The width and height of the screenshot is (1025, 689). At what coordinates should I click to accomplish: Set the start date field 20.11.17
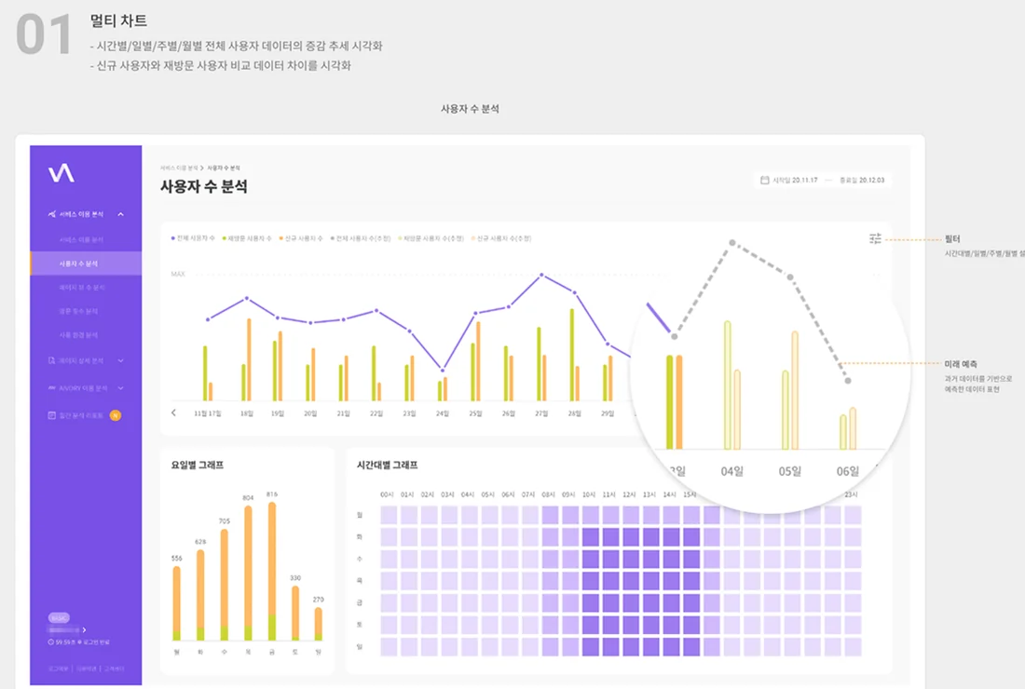pos(795,181)
